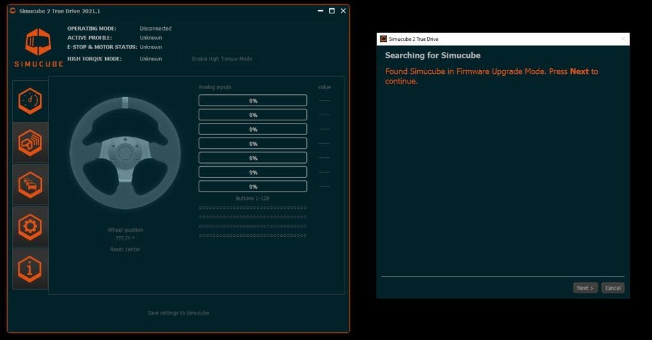Click the first row of button indicators

click(253, 208)
